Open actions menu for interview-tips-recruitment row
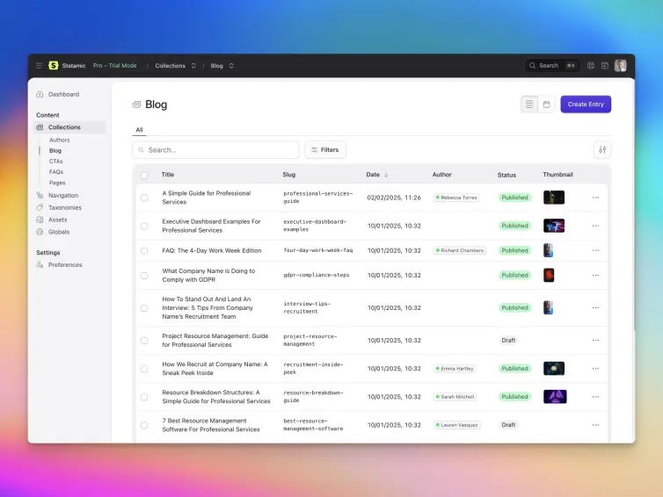The image size is (663, 497). click(x=595, y=308)
